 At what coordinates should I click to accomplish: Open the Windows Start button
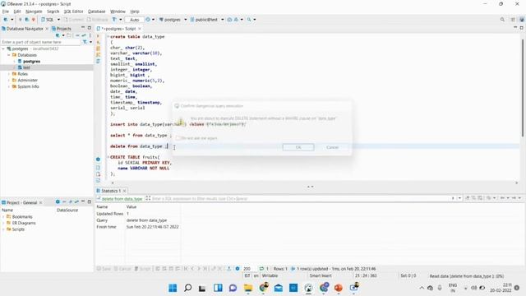click(173, 288)
